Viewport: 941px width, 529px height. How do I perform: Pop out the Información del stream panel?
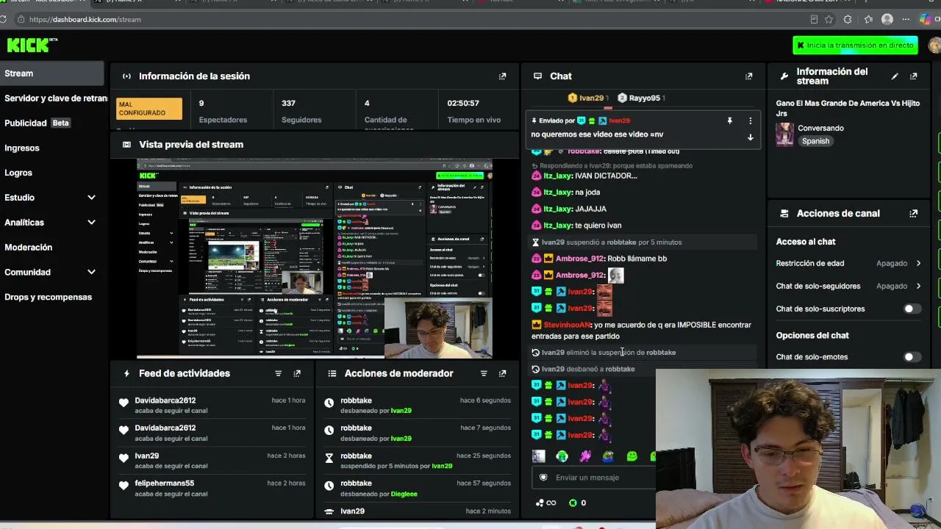tap(914, 76)
